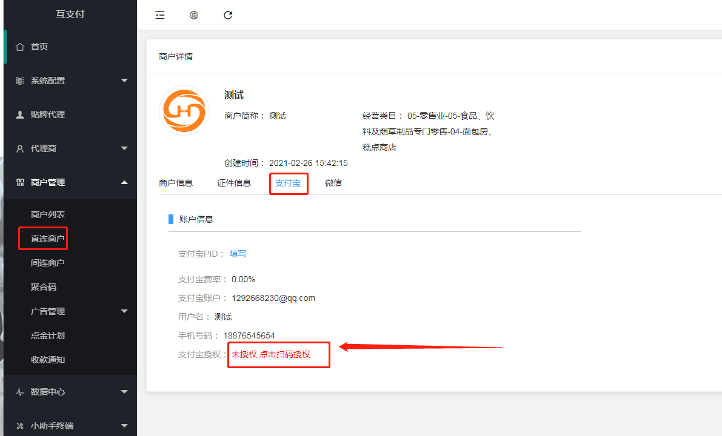Expand the 广告管理 submenu arrow
The width and height of the screenshot is (722, 436).
pos(124,311)
